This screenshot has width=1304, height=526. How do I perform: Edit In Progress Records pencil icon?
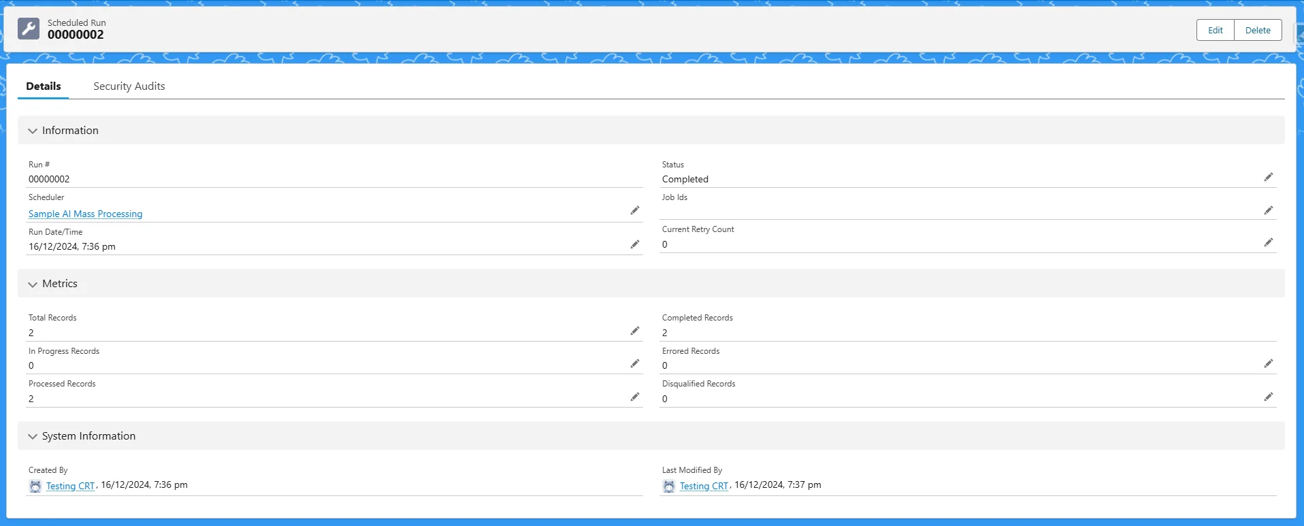[x=634, y=364]
